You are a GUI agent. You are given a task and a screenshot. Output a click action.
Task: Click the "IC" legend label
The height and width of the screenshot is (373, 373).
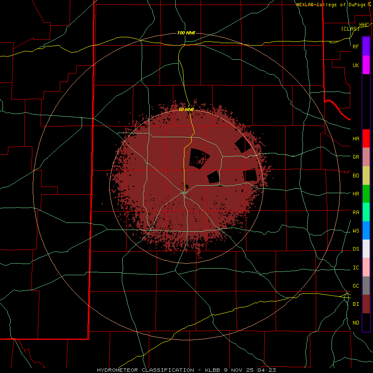click(356, 268)
